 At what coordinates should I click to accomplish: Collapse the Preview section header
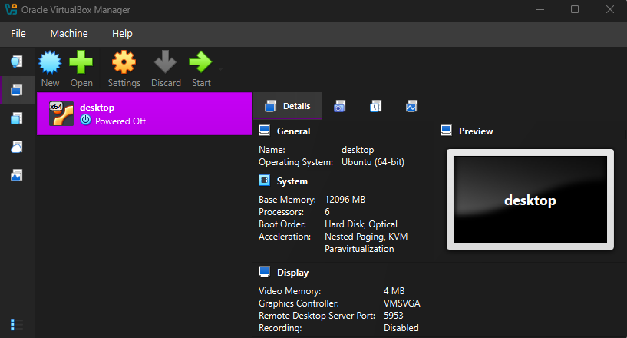476,131
